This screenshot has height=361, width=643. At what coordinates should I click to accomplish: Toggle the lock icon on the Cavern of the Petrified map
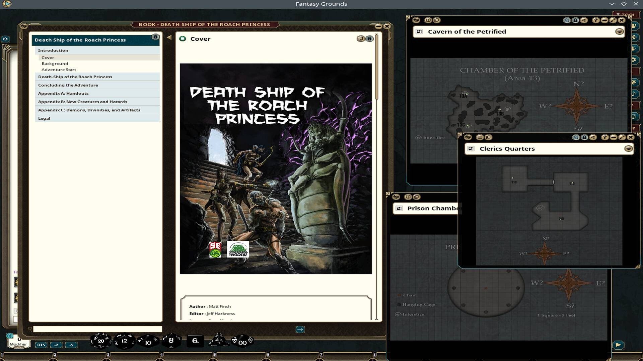pyautogui.click(x=576, y=20)
